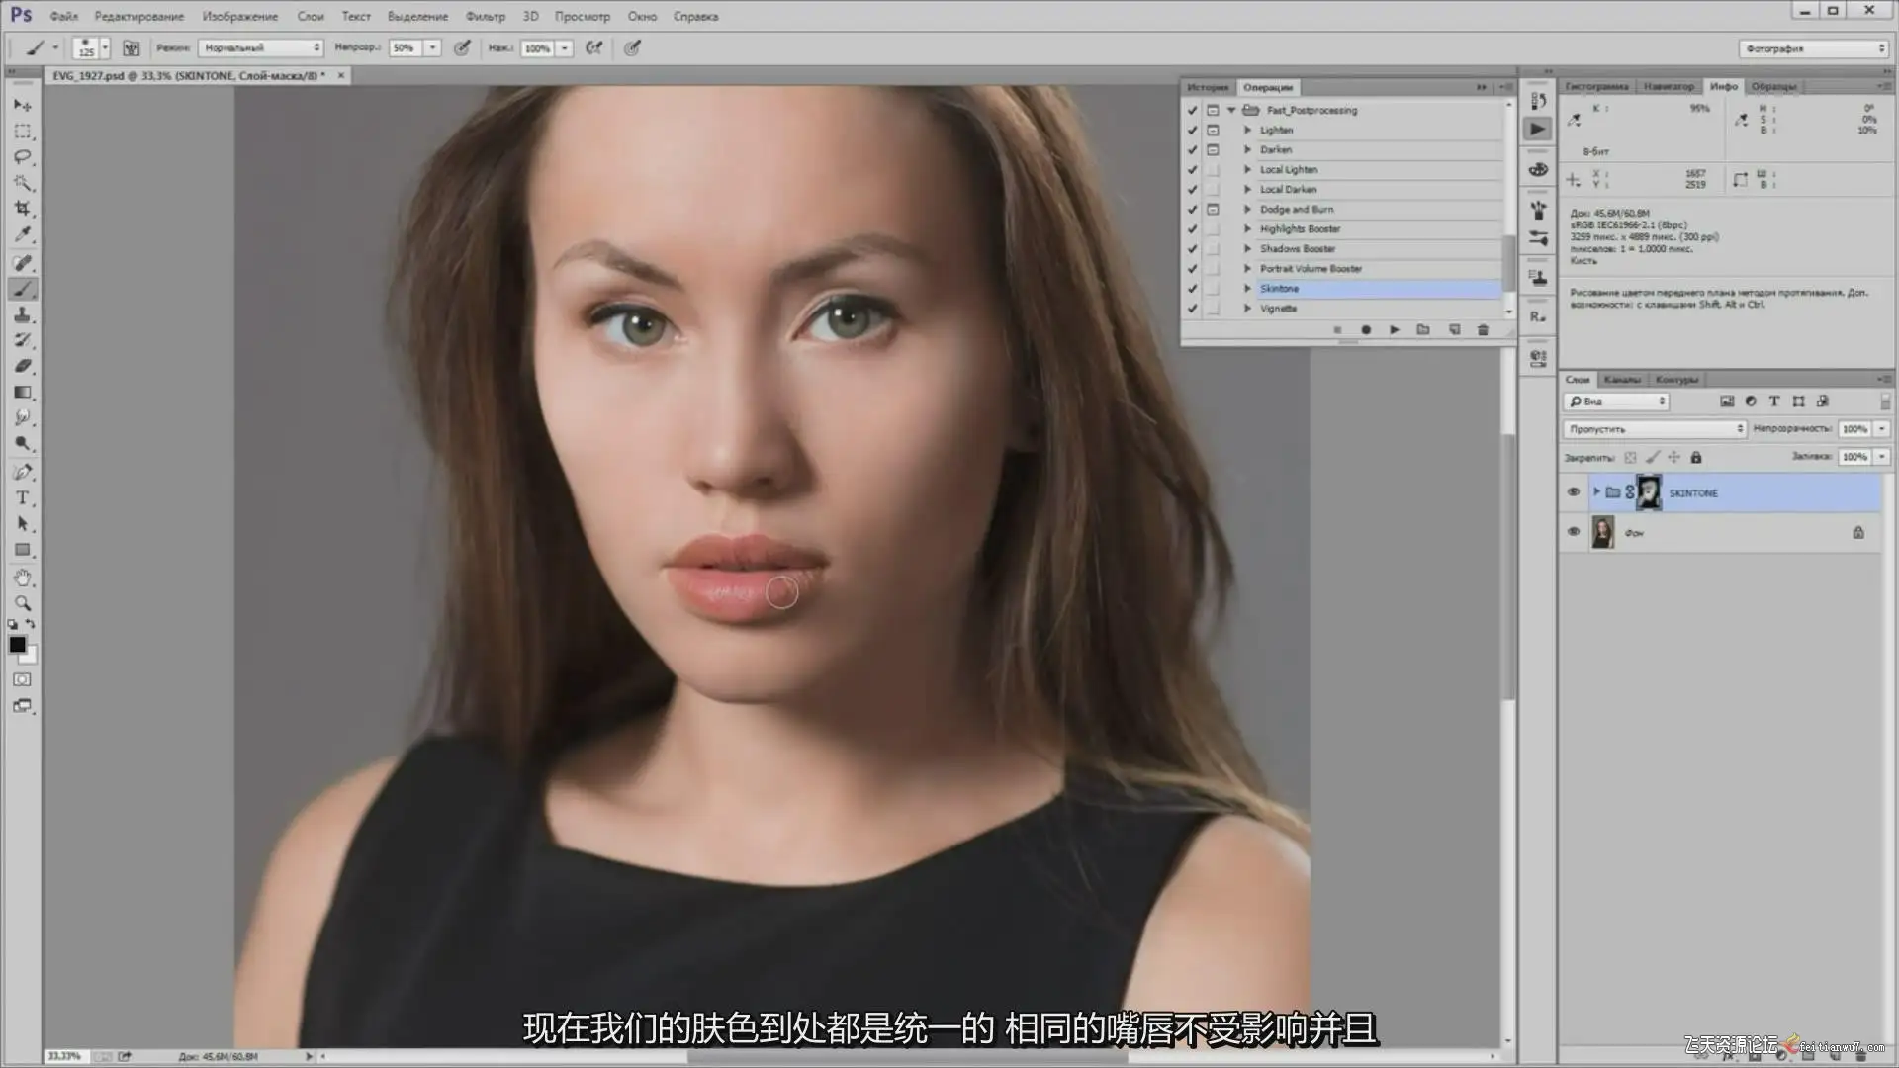Open the Фильтр menu

coord(485,16)
